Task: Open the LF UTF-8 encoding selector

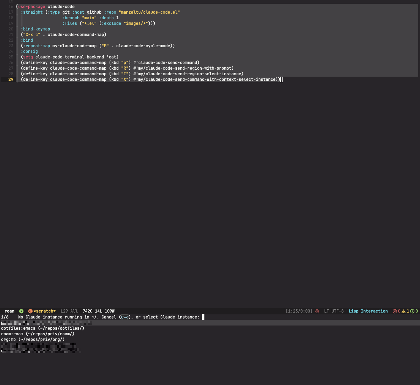Action: (x=334, y=311)
